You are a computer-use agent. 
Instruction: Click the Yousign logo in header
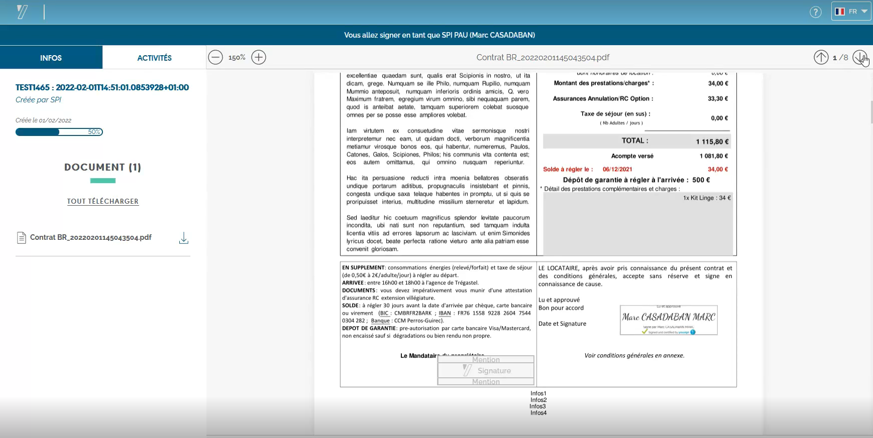pos(22,12)
